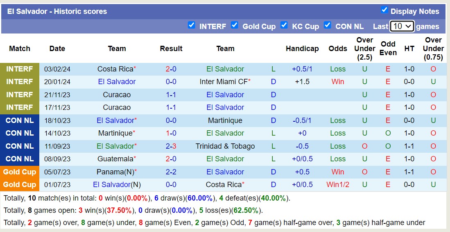Viewport: 450px width, 232px height.
Task: Click the Handicap column header
Action: point(302,49)
